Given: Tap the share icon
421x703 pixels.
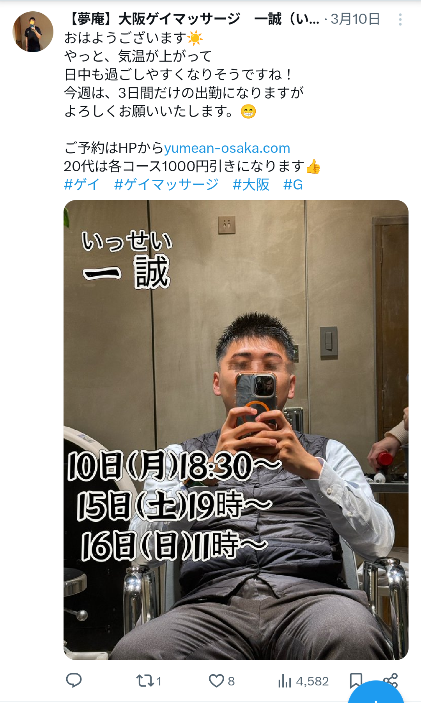Looking at the screenshot, I should pyautogui.click(x=390, y=680).
